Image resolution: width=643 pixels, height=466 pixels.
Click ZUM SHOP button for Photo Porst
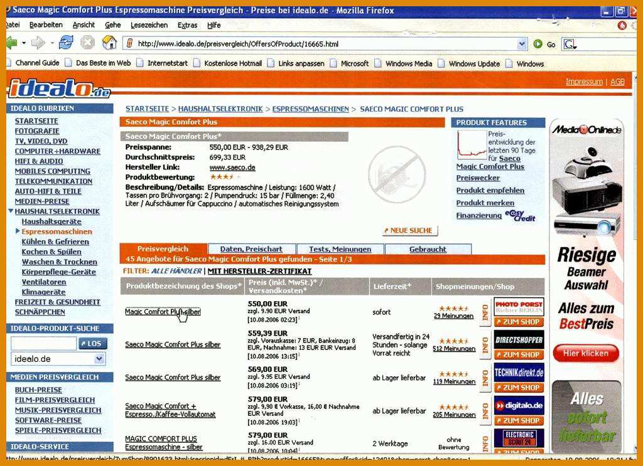[519, 322]
